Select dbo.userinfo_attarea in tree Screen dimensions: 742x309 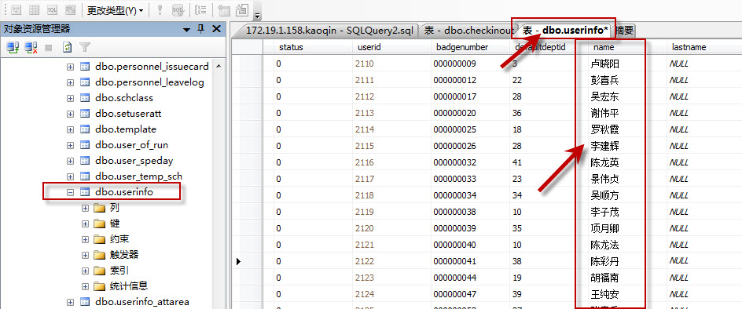coord(142,301)
